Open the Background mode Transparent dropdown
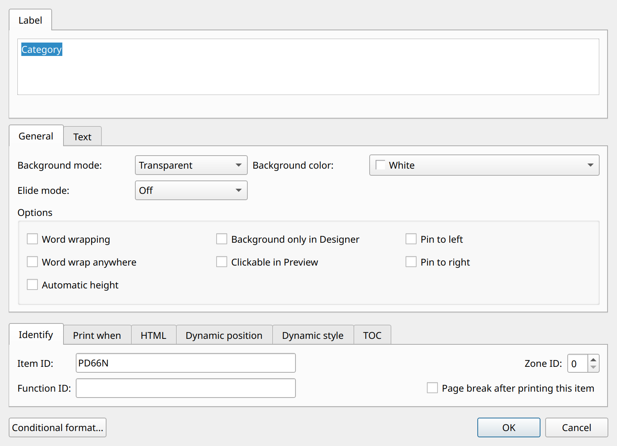The height and width of the screenshot is (446, 617). [x=191, y=165]
